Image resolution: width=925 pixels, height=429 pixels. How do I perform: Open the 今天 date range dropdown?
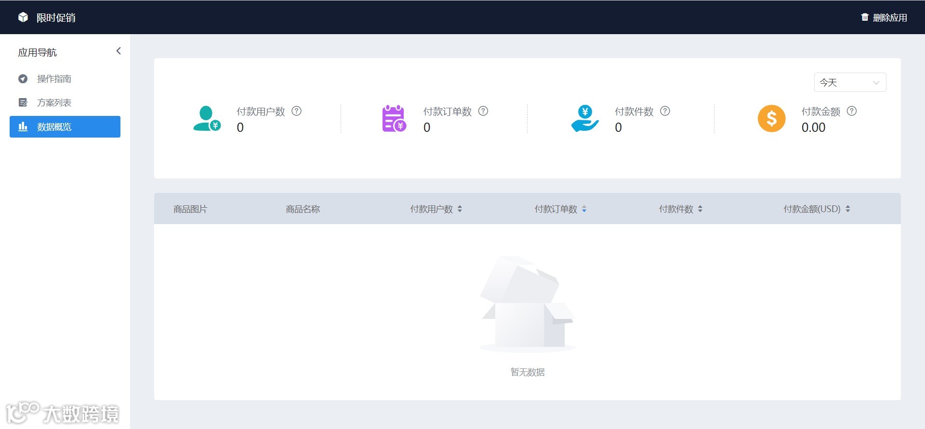tap(850, 82)
